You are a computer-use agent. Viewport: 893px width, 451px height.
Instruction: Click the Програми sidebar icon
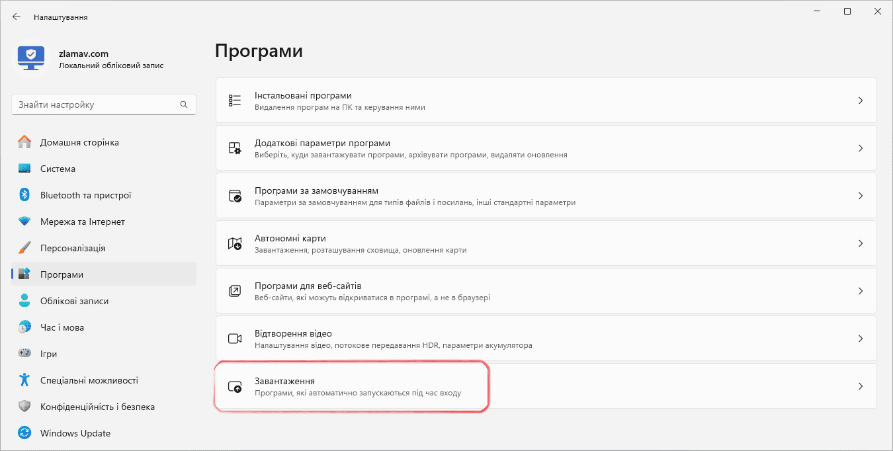tap(24, 274)
